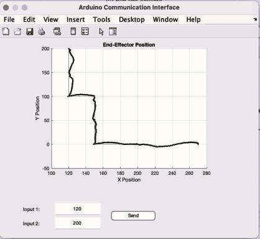Screen dimensions: 260x239
Task: Insert a colorbar using the toolbar icon
Action: (73, 32)
